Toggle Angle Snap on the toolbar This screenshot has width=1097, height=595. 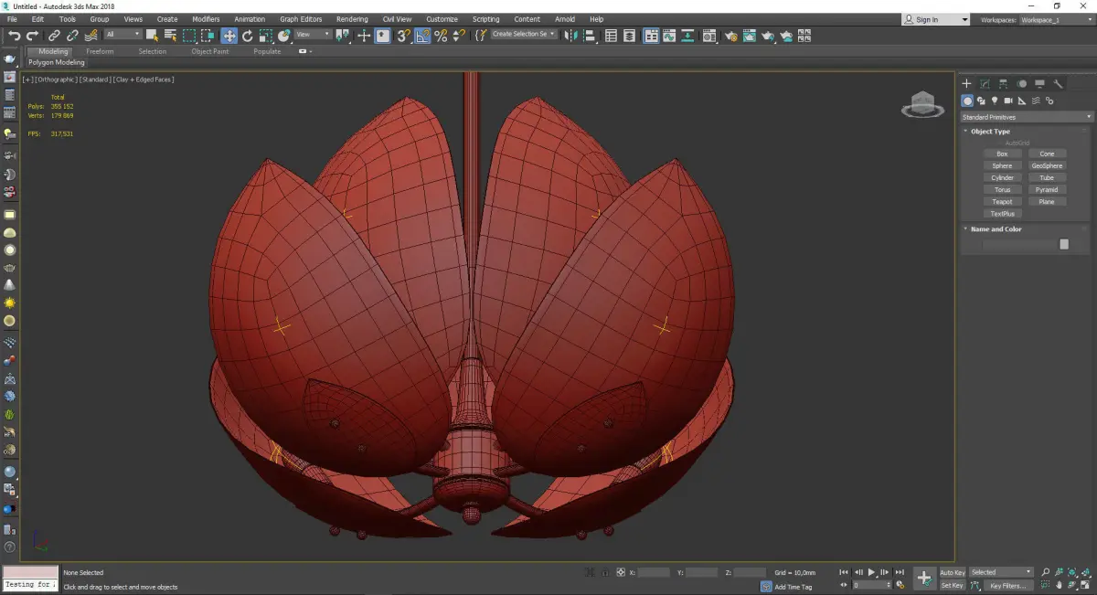421,36
